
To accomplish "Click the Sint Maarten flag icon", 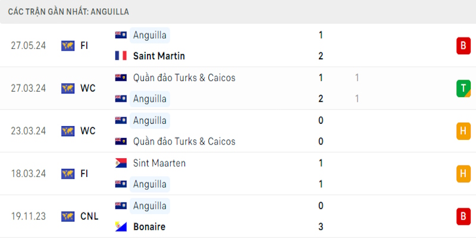I will [121, 163].
